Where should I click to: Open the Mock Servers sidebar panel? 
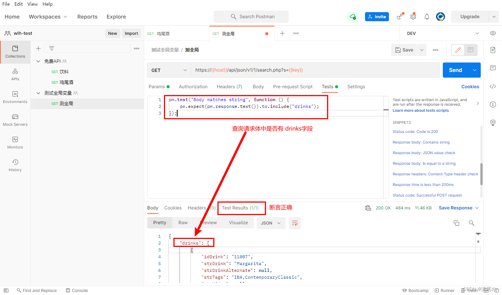[x=15, y=120]
